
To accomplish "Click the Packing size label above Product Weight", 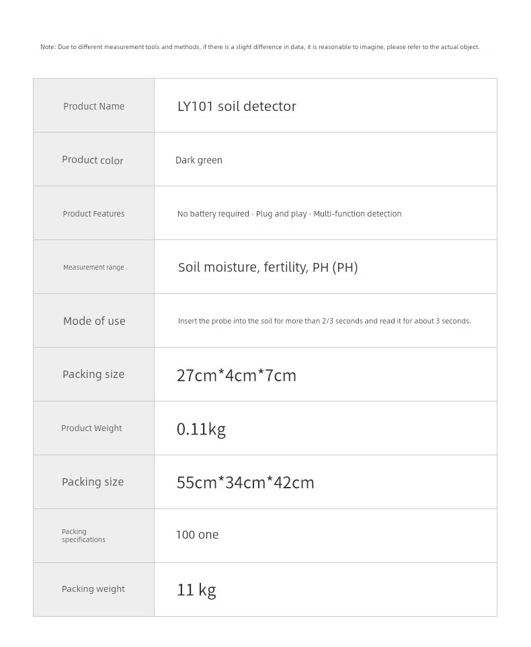I will (x=93, y=375).
